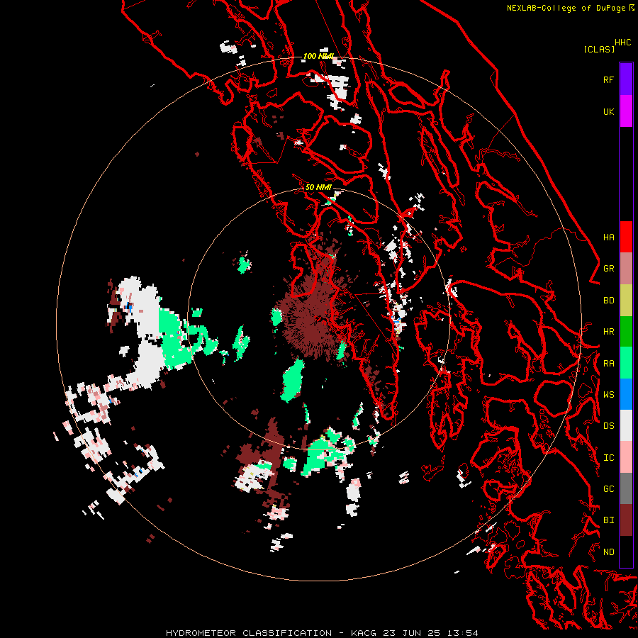Select the IC light pink legend swatch
This screenshot has height=638, width=638.
626,457
